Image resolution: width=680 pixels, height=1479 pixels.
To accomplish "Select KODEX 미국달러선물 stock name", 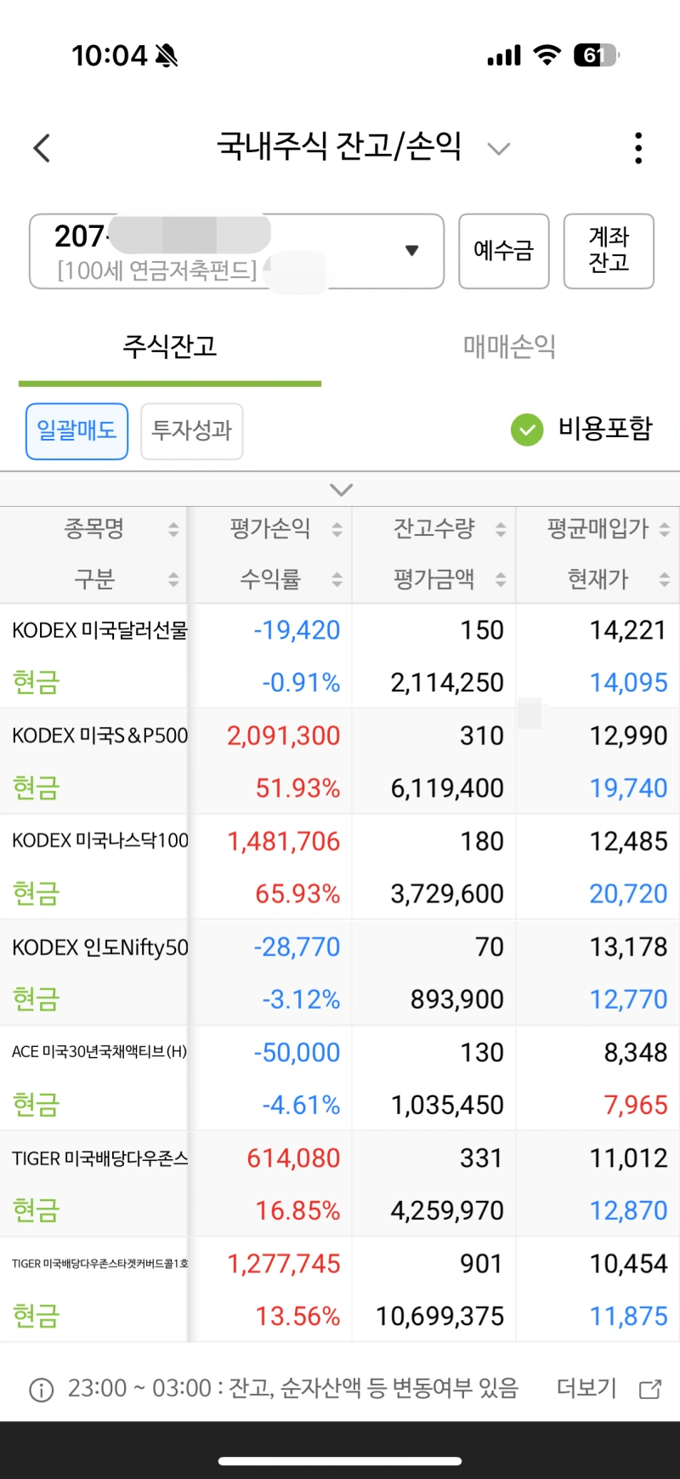I will [99, 630].
